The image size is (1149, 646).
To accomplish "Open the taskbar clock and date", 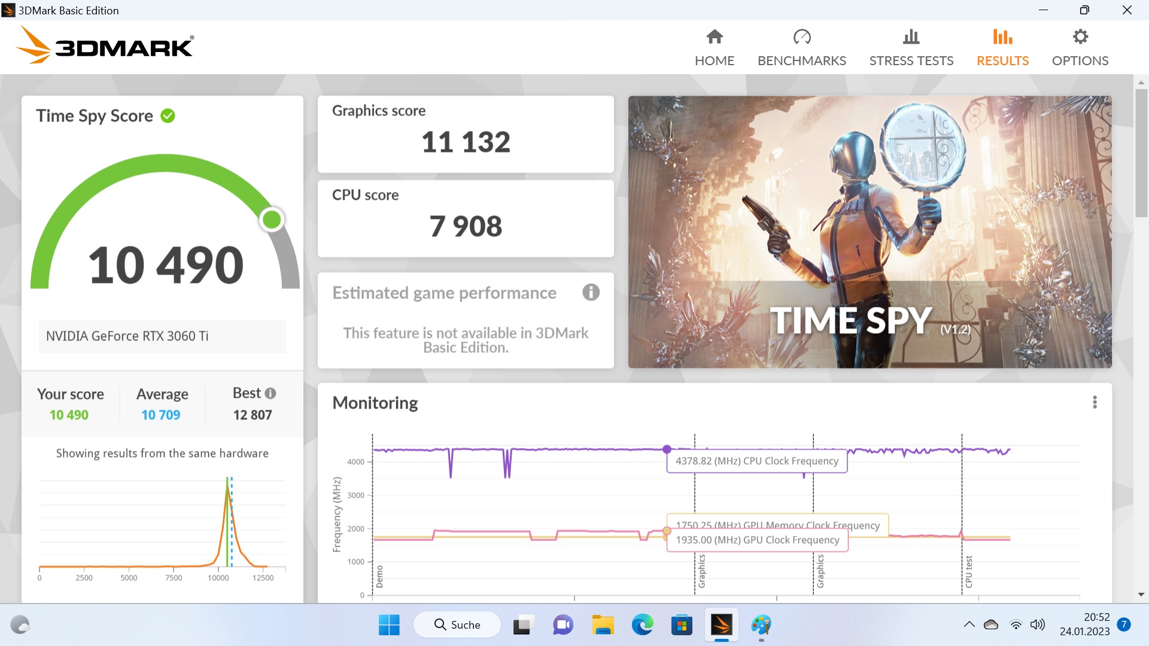I will click(x=1084, y=624).
